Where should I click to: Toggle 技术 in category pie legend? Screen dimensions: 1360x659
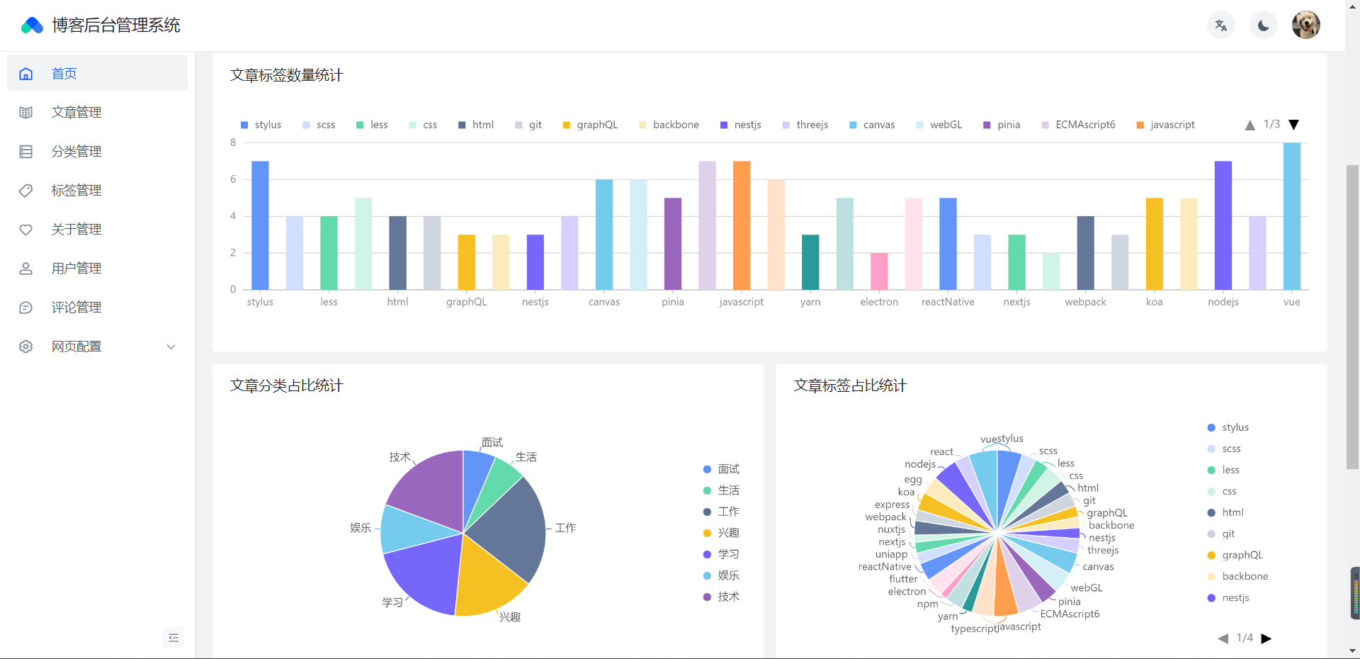[x=721, y=597]
